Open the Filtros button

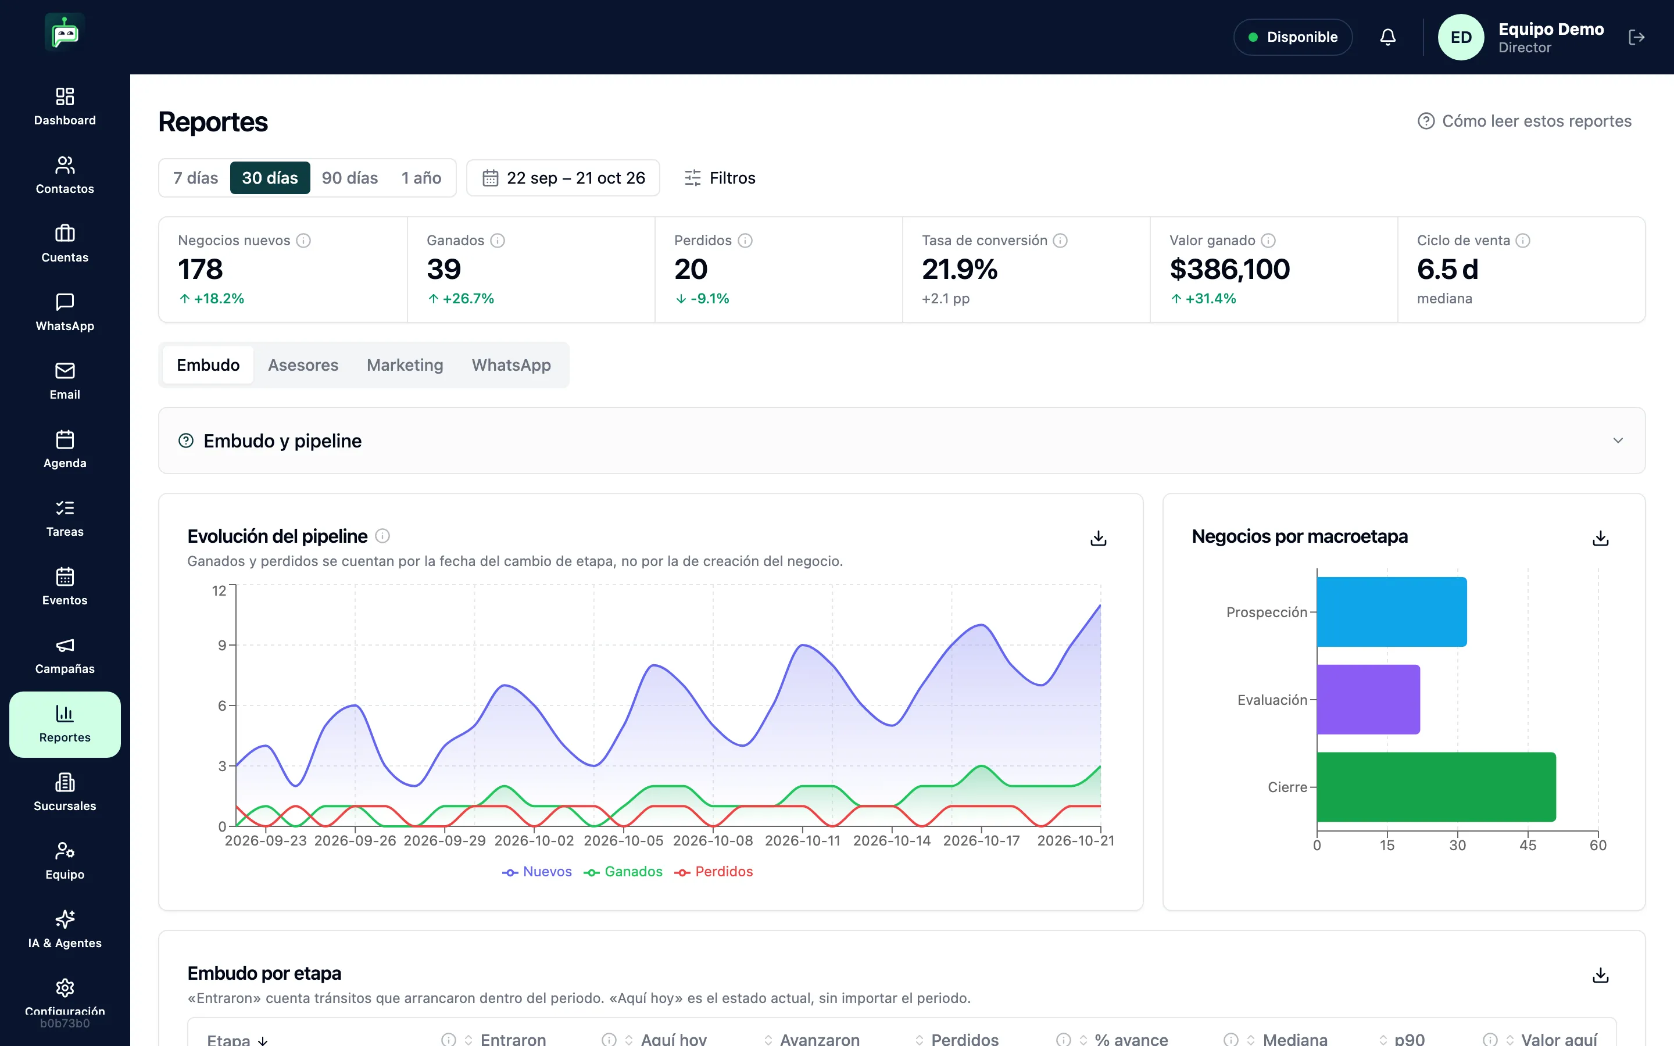coord(720,178)
